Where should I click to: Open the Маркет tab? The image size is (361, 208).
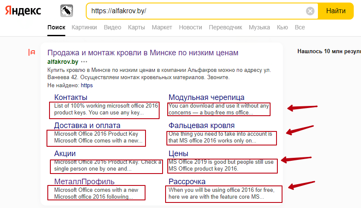(162, 27)
